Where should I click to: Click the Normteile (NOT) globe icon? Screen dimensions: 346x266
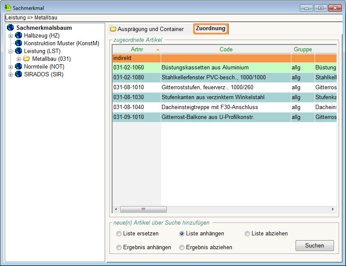tap(19, 66)
